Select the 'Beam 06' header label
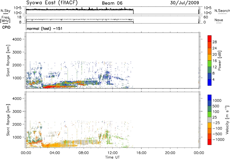The height and width of the screenshot is (159, 230). coord(112,3)
